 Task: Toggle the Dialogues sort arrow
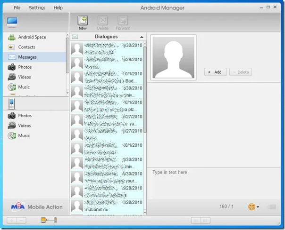pos(142,37)
